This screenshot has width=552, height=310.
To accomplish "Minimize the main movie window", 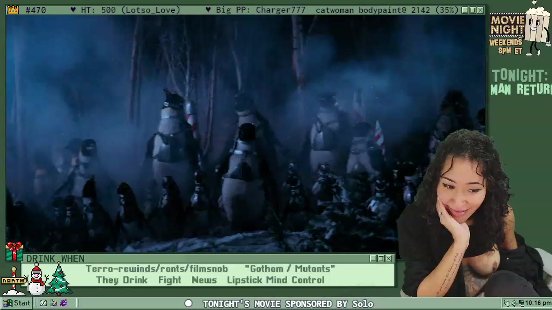I will 465,10.
